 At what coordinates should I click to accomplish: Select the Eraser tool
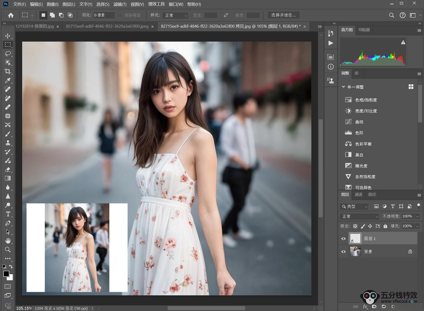coord(8,170)
